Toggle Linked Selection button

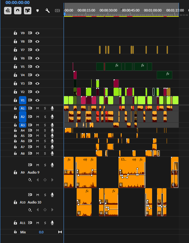pyautogui.click(x=28, y=11)
